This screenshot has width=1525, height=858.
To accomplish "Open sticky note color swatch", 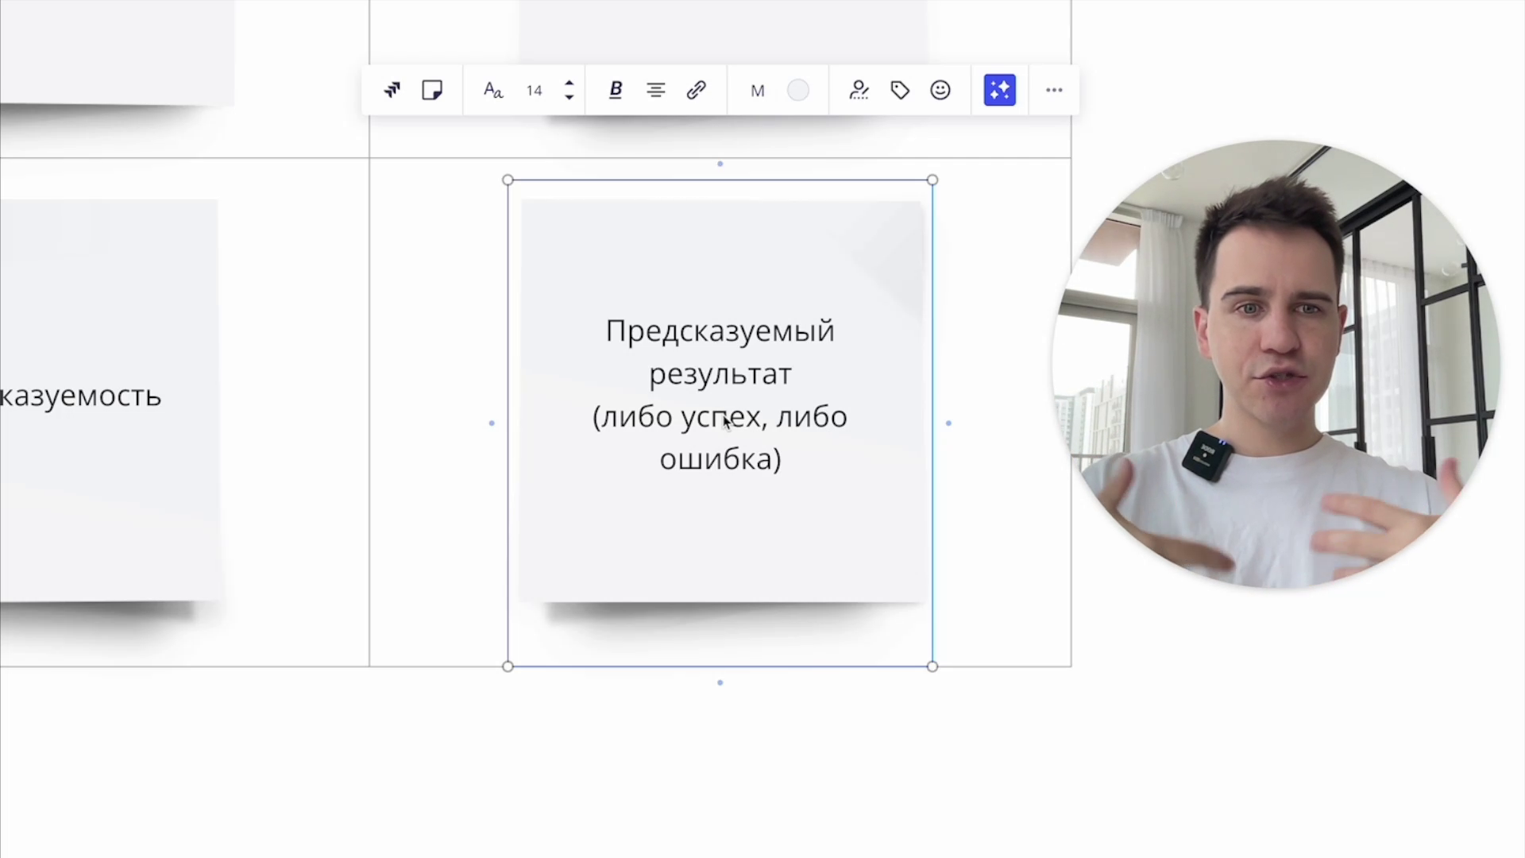I will [798, 91].
